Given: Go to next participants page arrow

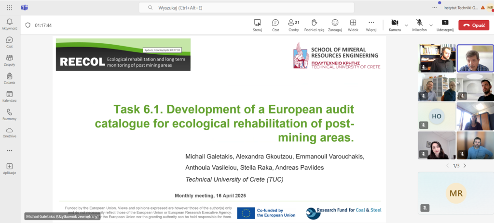Looking at the screenshot, I should (465, 165).
